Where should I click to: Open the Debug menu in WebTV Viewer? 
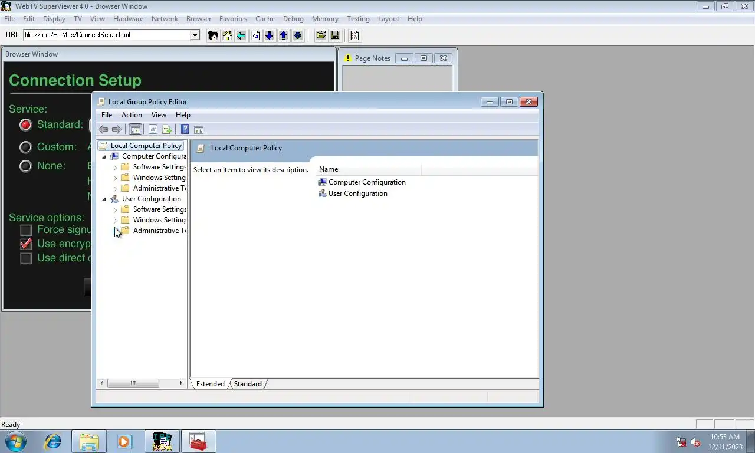(293, 19)
